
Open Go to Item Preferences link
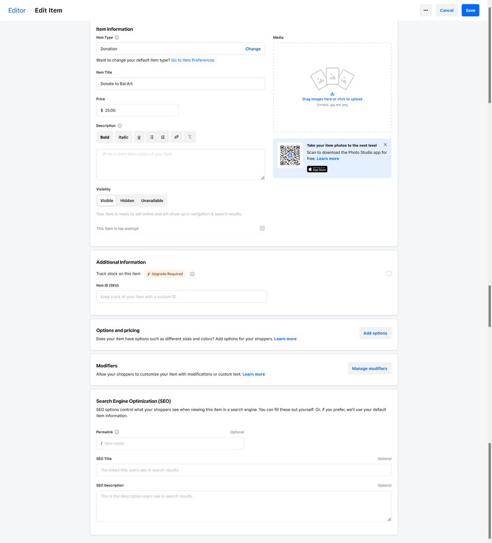click(x=193, y=60)
